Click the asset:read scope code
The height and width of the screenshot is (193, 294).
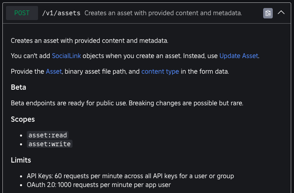pyautogui.click(x=48, y=135)
